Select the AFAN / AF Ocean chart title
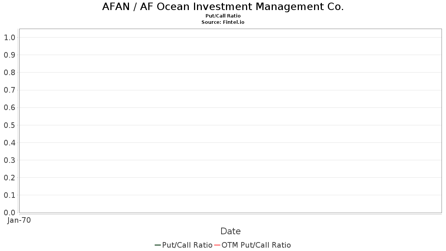 coord(223,7)
